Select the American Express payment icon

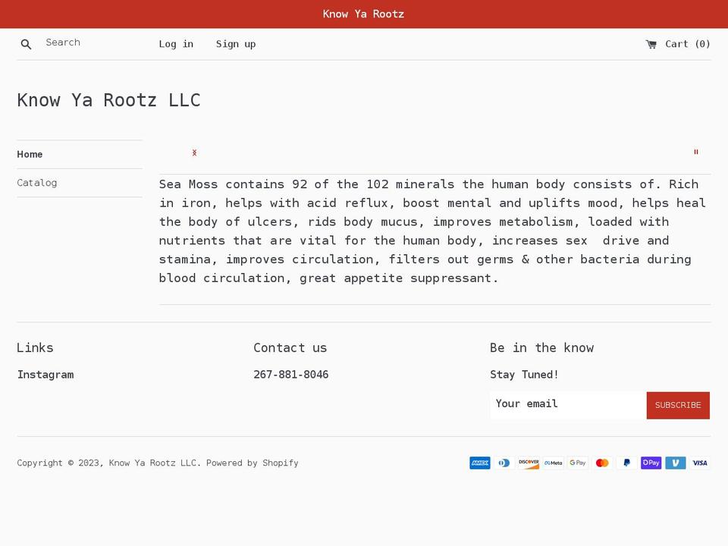[479, 463]
